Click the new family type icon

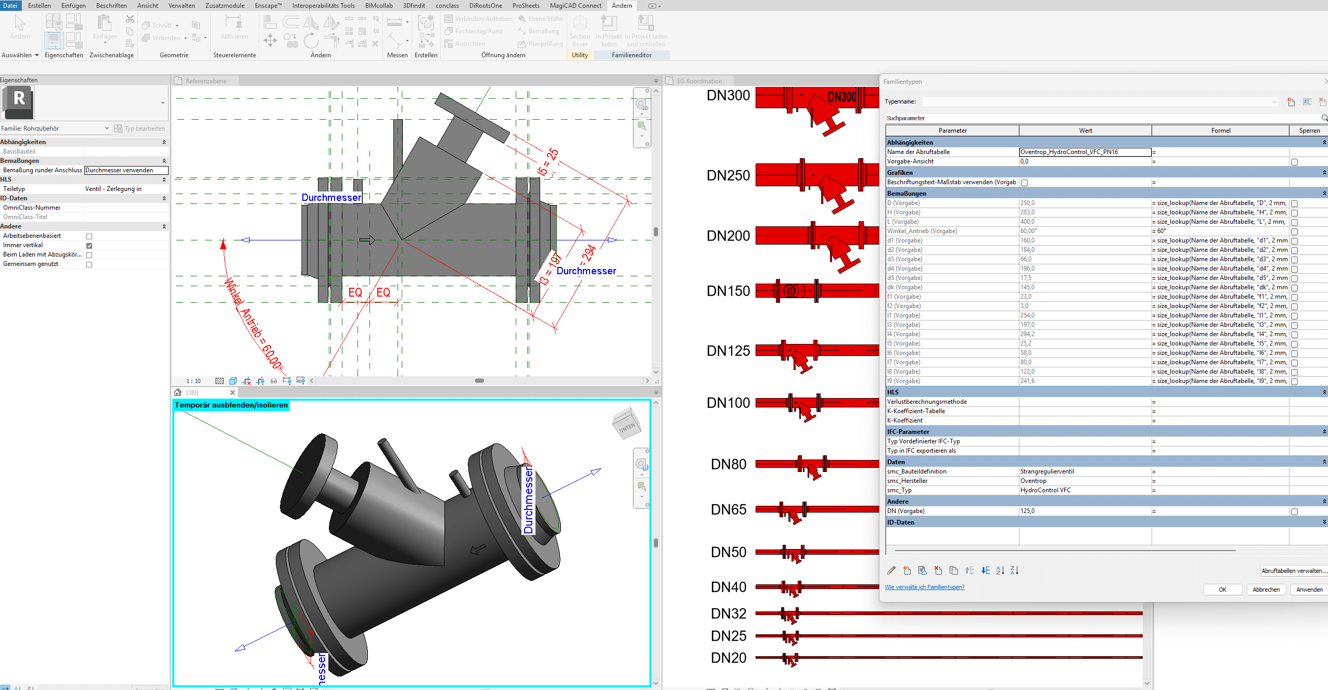click(1291, 102)
